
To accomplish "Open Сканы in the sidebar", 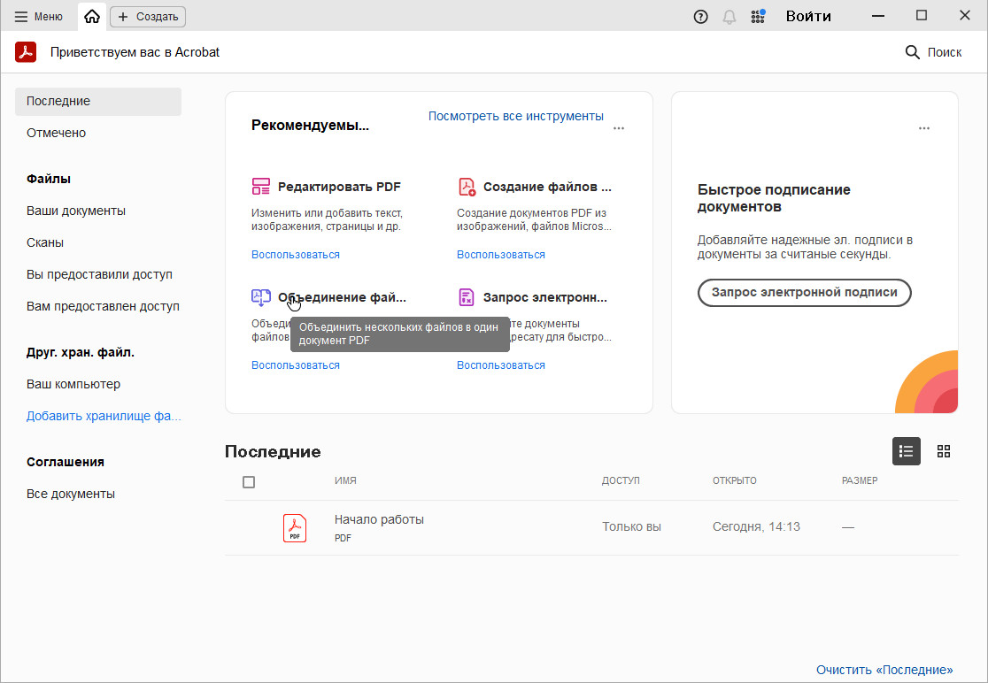I will (45, 242).
